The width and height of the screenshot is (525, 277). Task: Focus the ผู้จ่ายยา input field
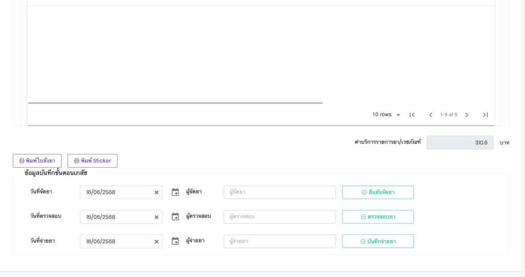tap(279, 241)
